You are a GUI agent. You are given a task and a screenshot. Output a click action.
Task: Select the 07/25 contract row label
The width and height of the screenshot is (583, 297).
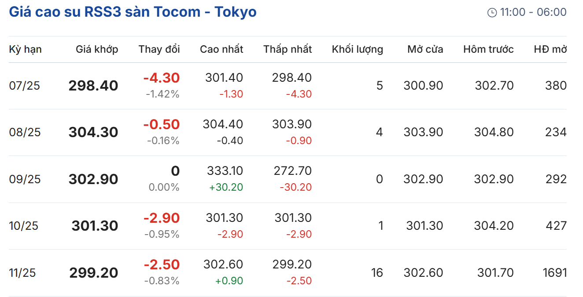coord(24,86)
